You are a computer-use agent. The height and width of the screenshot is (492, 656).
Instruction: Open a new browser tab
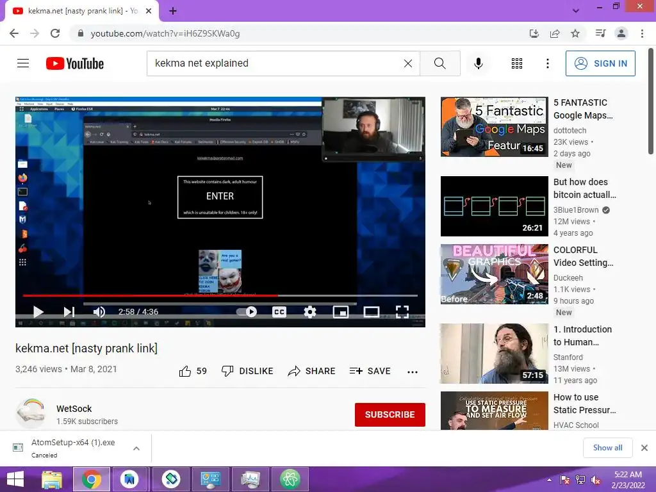173,11
